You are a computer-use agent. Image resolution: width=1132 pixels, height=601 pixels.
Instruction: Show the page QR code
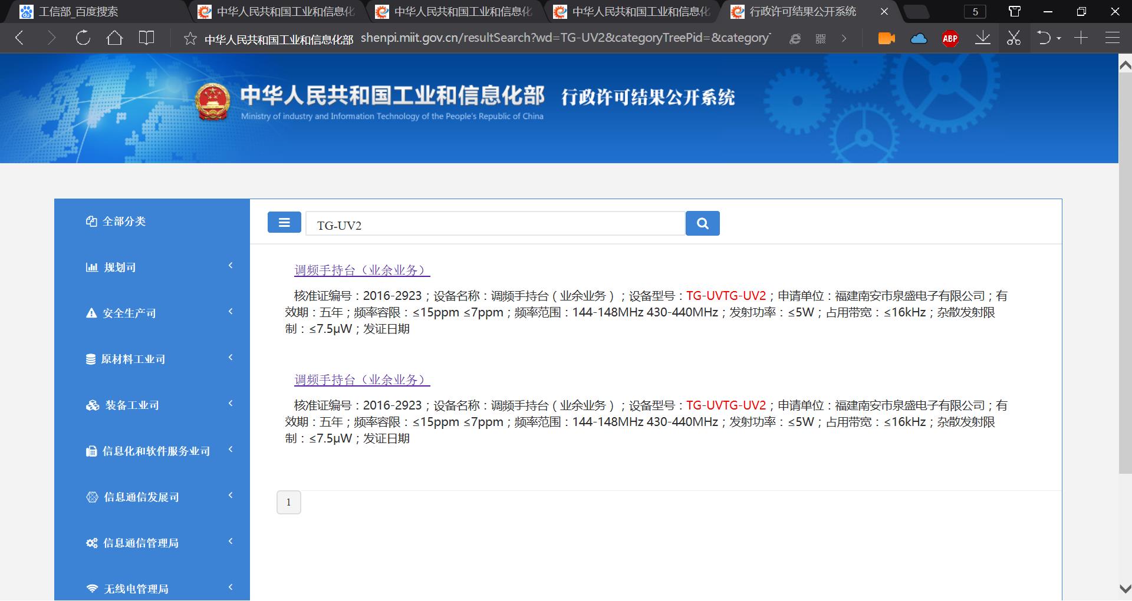821,39
